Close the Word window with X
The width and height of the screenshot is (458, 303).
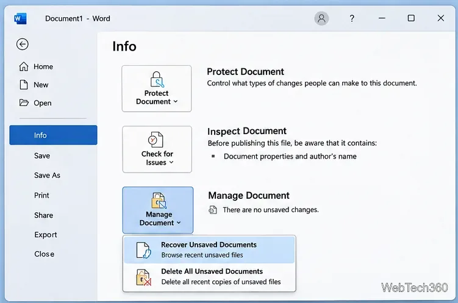(x=441, y=18)
